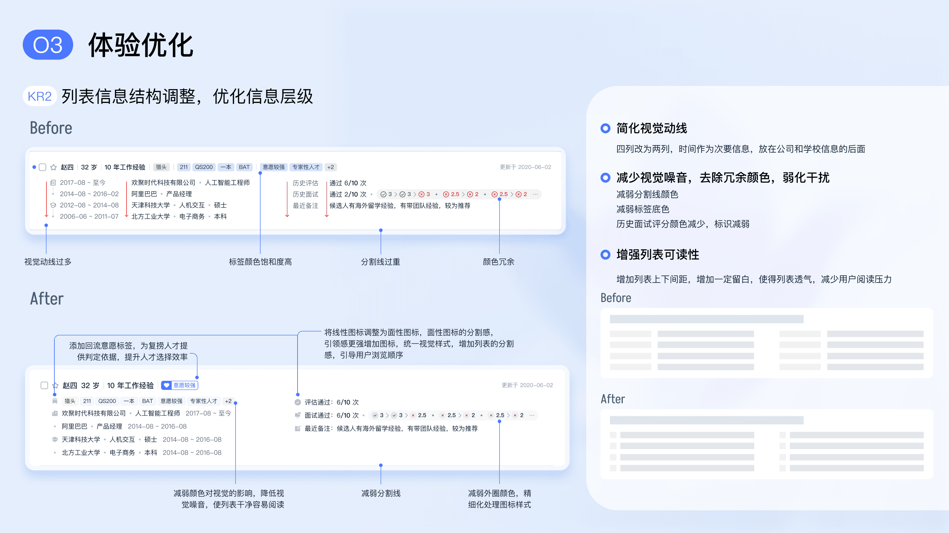Click the 最近备注 edit note icon
949x533 pixels.
pos(298,428)
